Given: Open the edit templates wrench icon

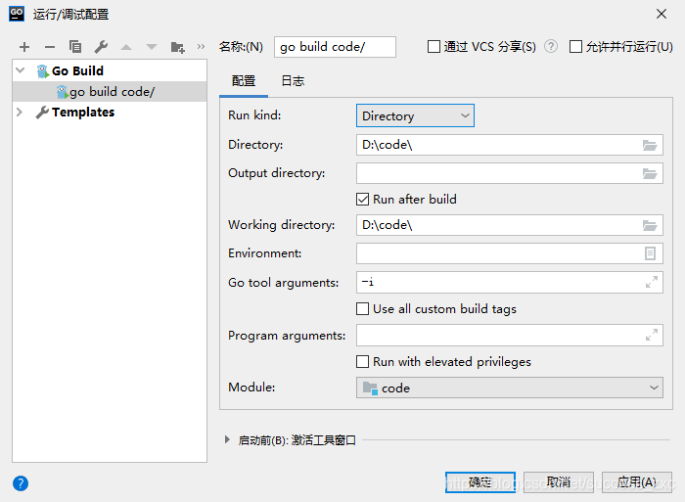Looking at the screenshot, I should (x=101, y=46).
